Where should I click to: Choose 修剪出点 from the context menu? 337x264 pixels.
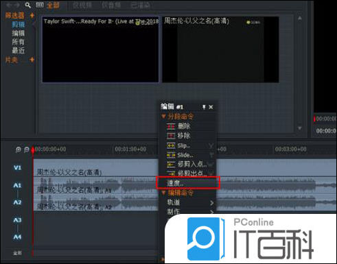187,173
